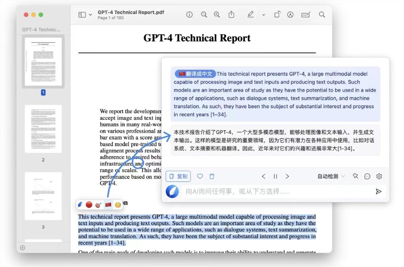The width and height of the screenshot is (404, 267).
Task: Open the chat bubble icon in popup
Action: (367, 176)
